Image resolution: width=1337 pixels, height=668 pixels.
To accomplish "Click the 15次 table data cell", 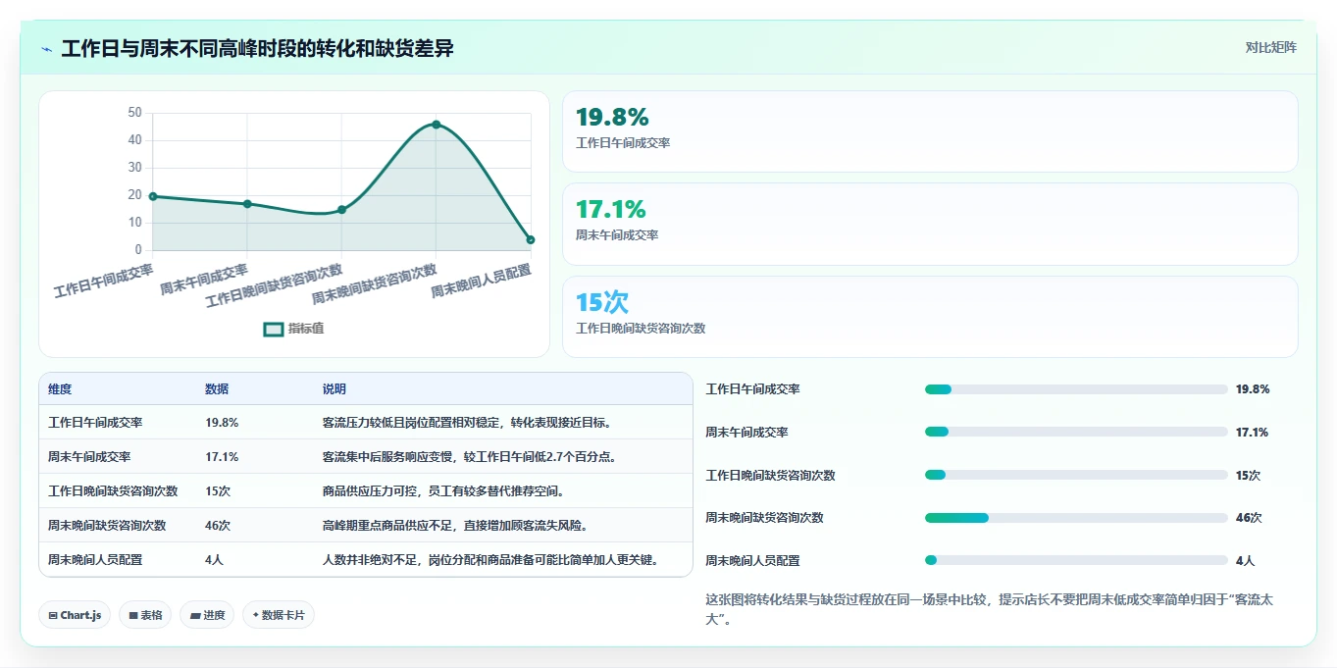I will [218, 491].
